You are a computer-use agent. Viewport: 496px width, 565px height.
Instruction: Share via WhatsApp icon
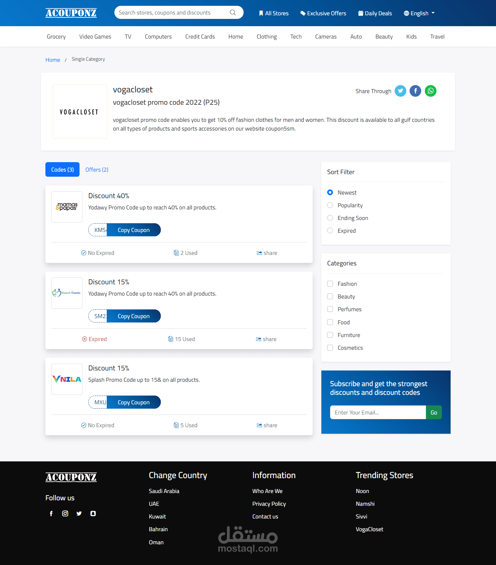[x=431, y=91]
